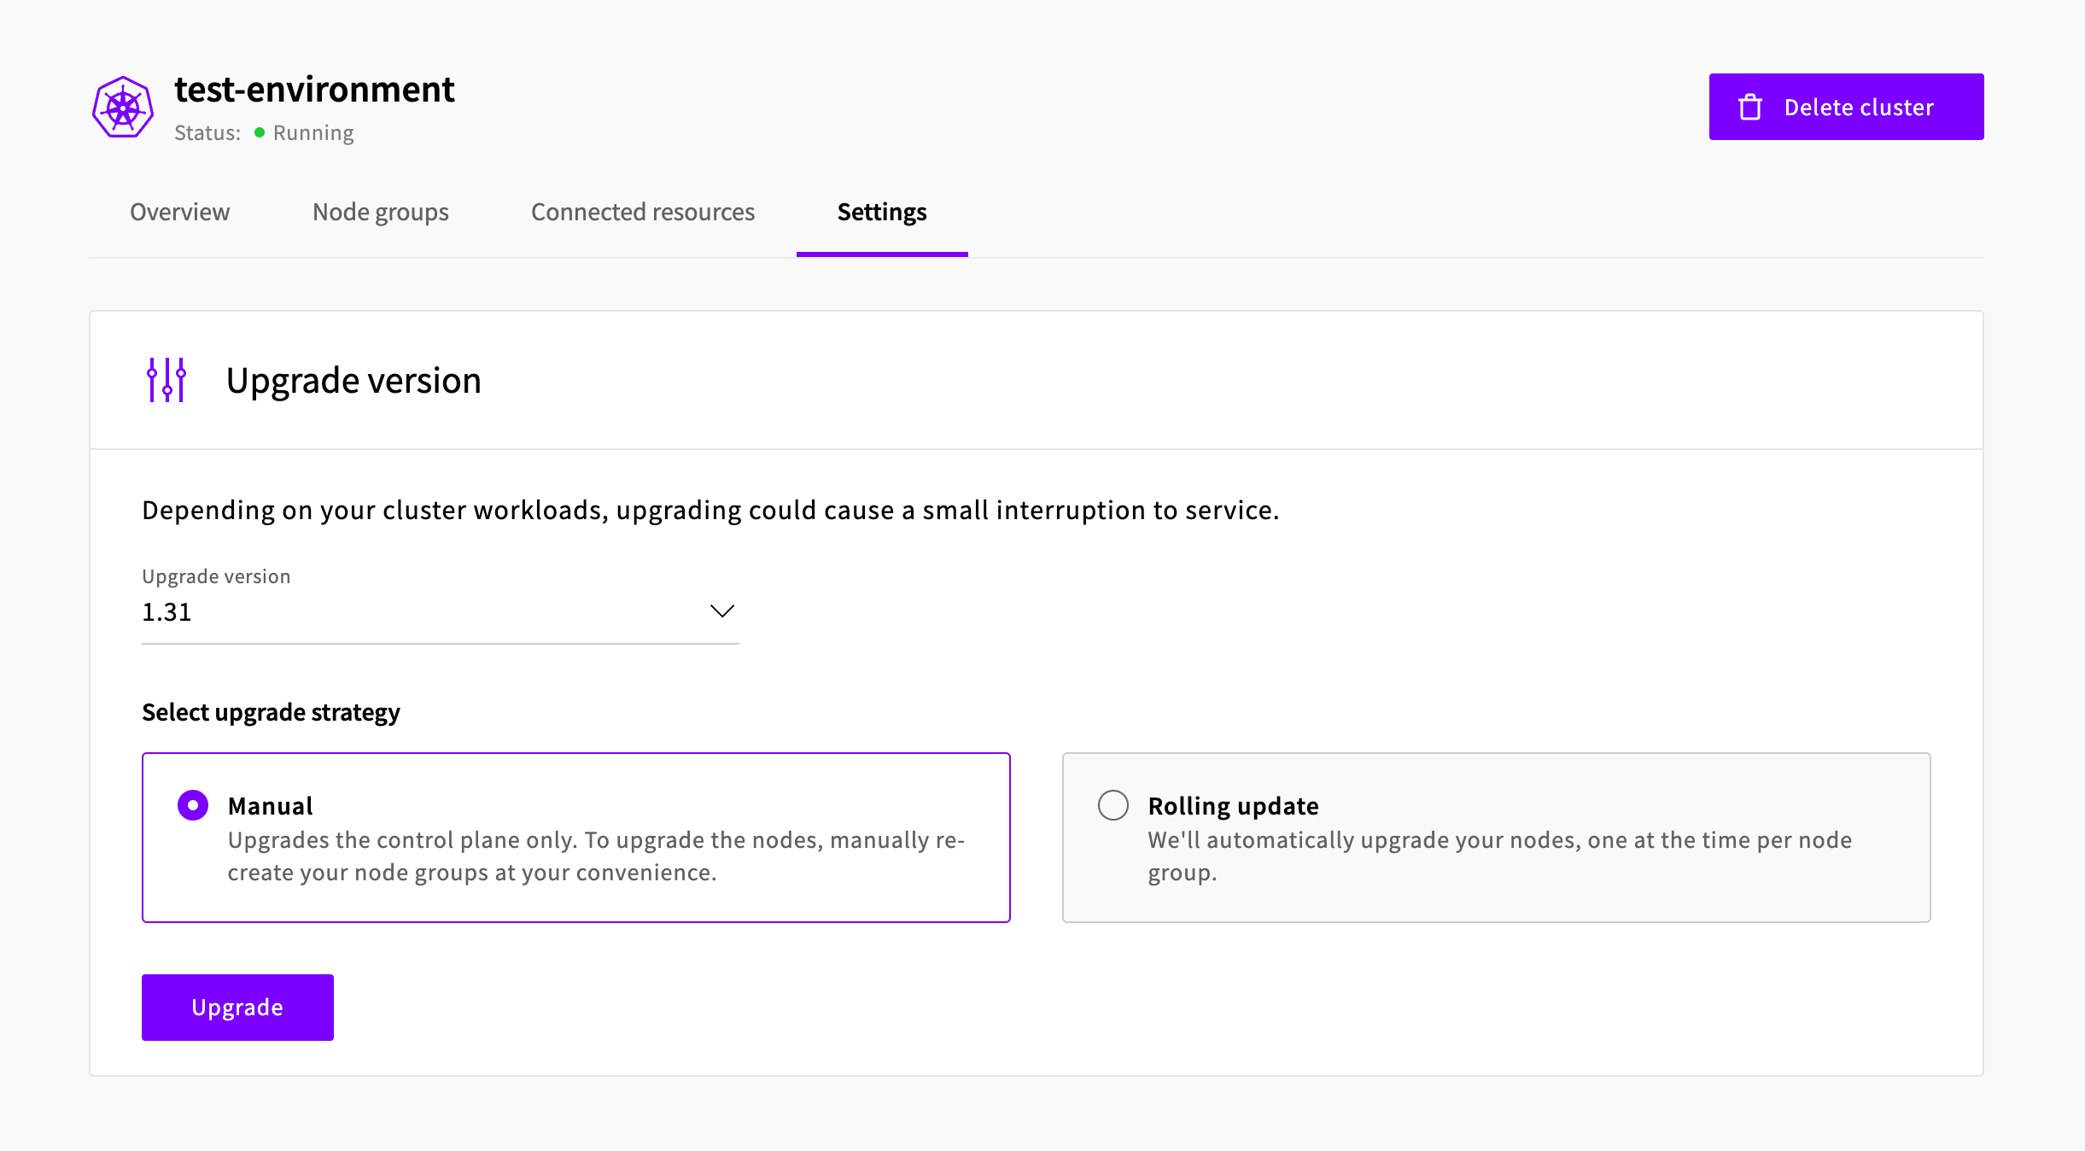Click the green Running status dot
The width and height of the screenshot is (2085, 1151).
[x=260, y=132]
